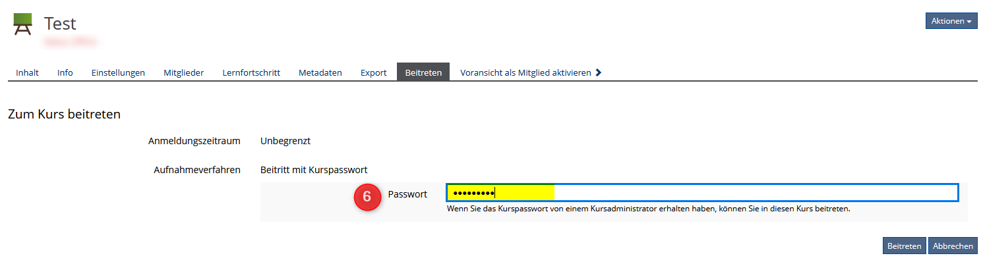Click the chevron arrow after Voransicht tab
Screen dimensions: 983x264
point(598,72)
